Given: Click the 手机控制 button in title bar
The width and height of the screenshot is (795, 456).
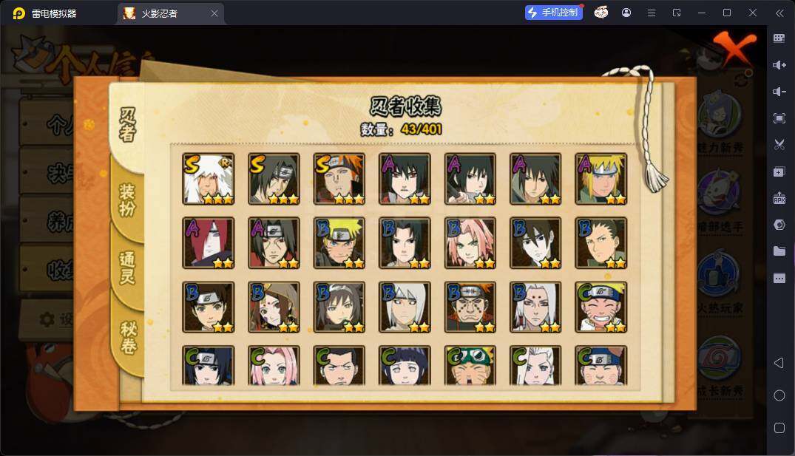Looking at the screenshot, I should [554, 13].
